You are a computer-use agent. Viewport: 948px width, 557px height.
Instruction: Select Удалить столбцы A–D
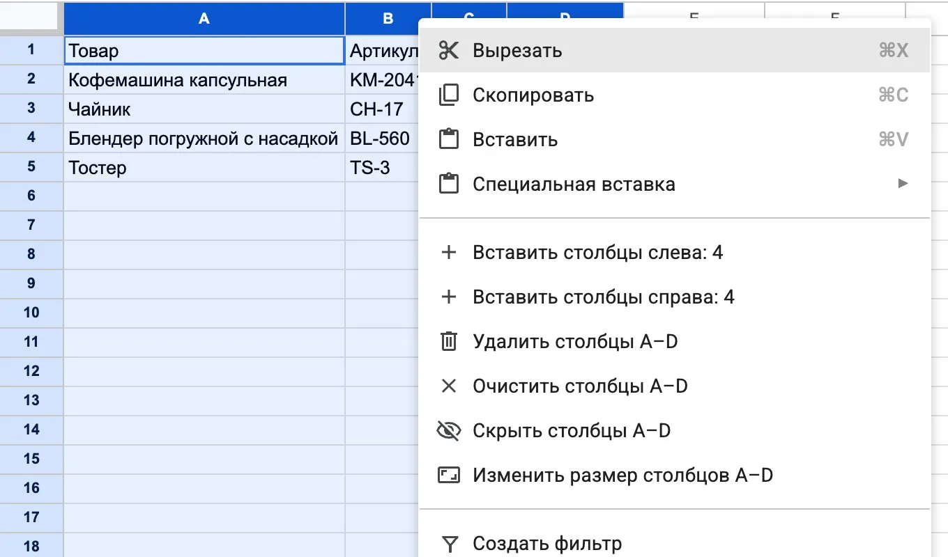click(x=675, y=341)
